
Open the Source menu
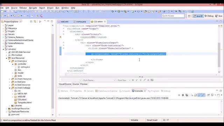(14, 8)
